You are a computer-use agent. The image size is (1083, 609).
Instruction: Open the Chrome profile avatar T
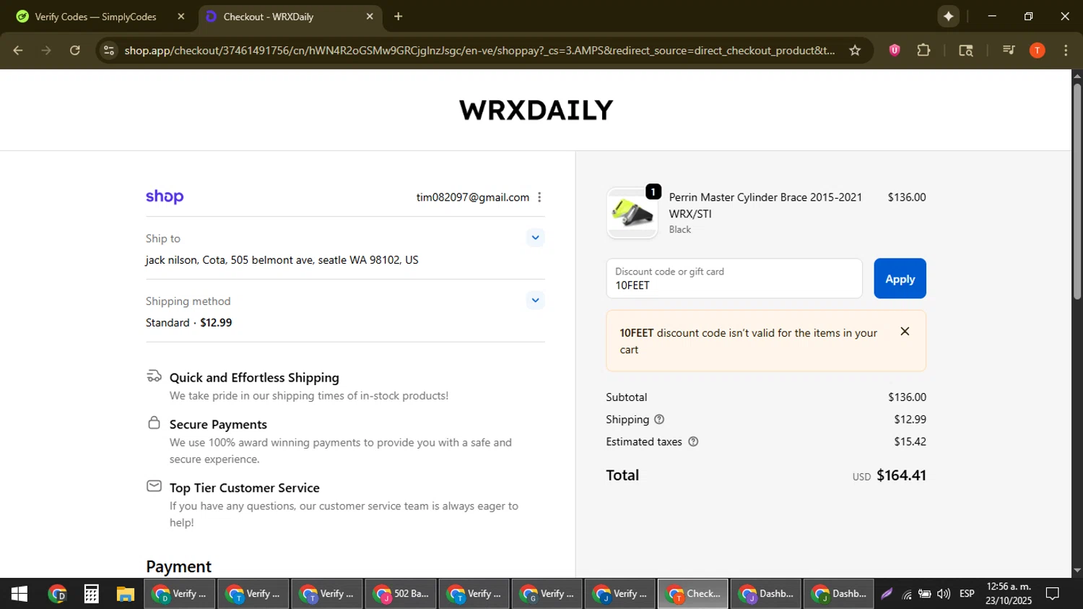point(1038,51)
